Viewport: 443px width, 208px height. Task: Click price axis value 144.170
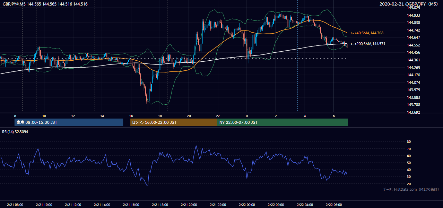[414, 75]
